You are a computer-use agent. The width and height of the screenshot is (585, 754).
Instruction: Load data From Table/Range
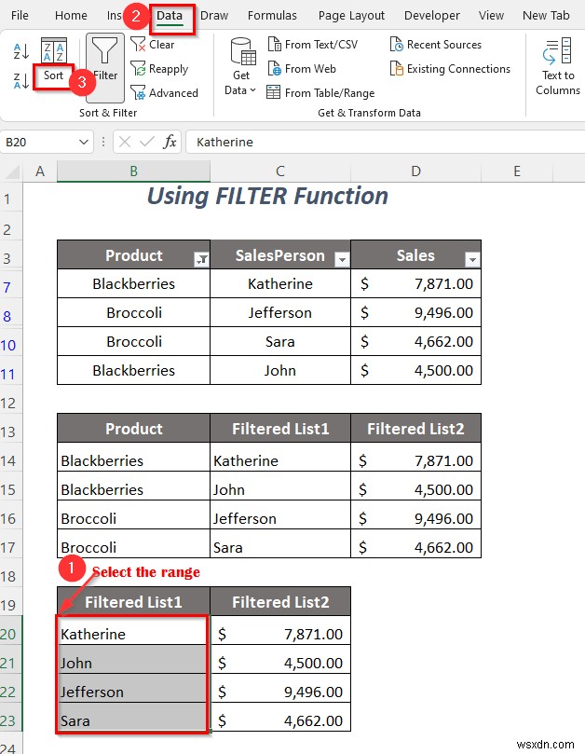point(320,93)
